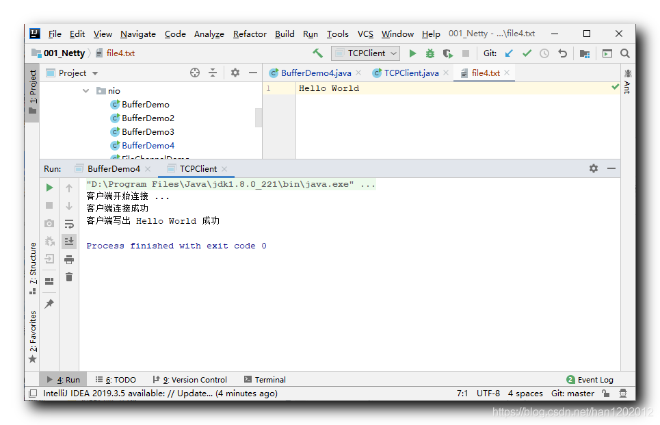Clear console with trash can icon

69,277
